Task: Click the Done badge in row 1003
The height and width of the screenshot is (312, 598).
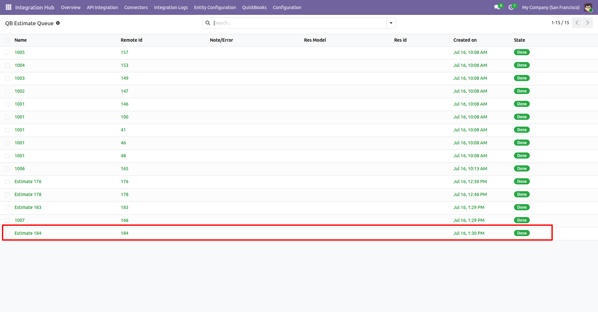Action: click(x=522, y=78)
